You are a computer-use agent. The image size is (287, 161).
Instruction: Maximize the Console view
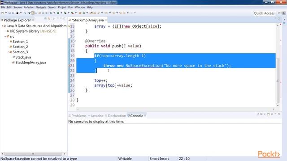click(x=279, y=114)
